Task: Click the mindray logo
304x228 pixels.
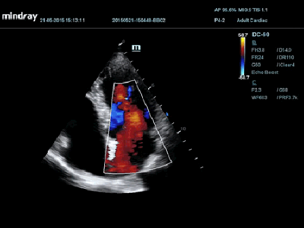Action: pyautogui.click(x=20, y=17)
